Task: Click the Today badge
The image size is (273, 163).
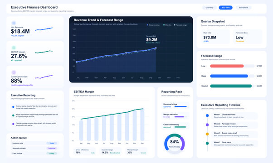Action: 52,143
